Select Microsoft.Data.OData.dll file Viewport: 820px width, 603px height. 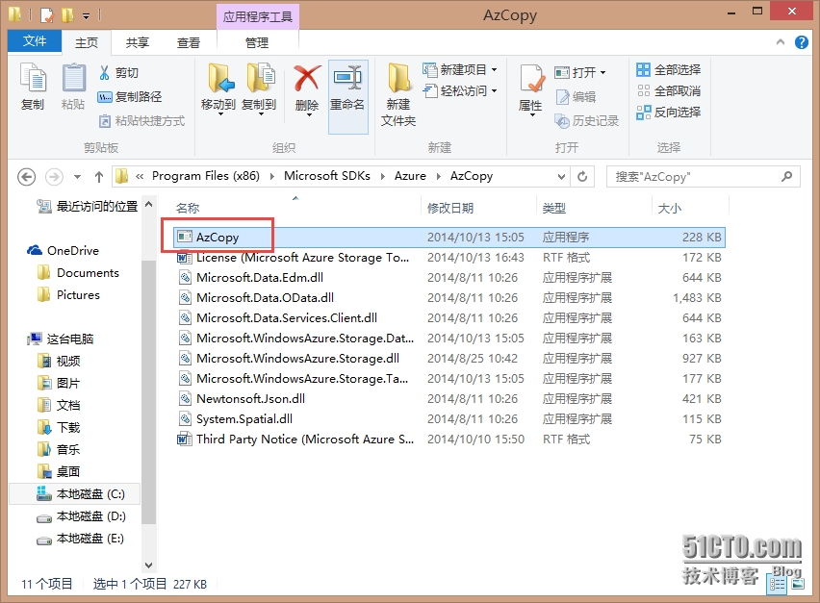(449, 298)
